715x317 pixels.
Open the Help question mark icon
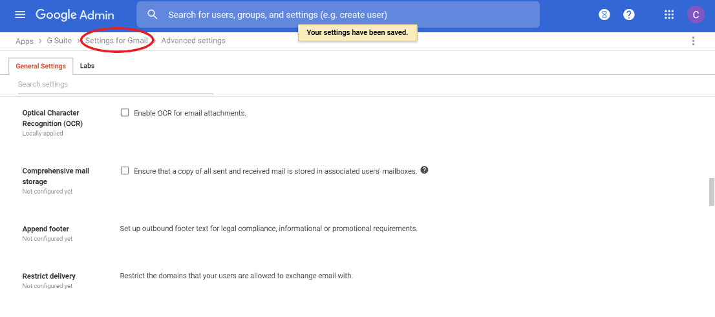[x=629, y=15]
